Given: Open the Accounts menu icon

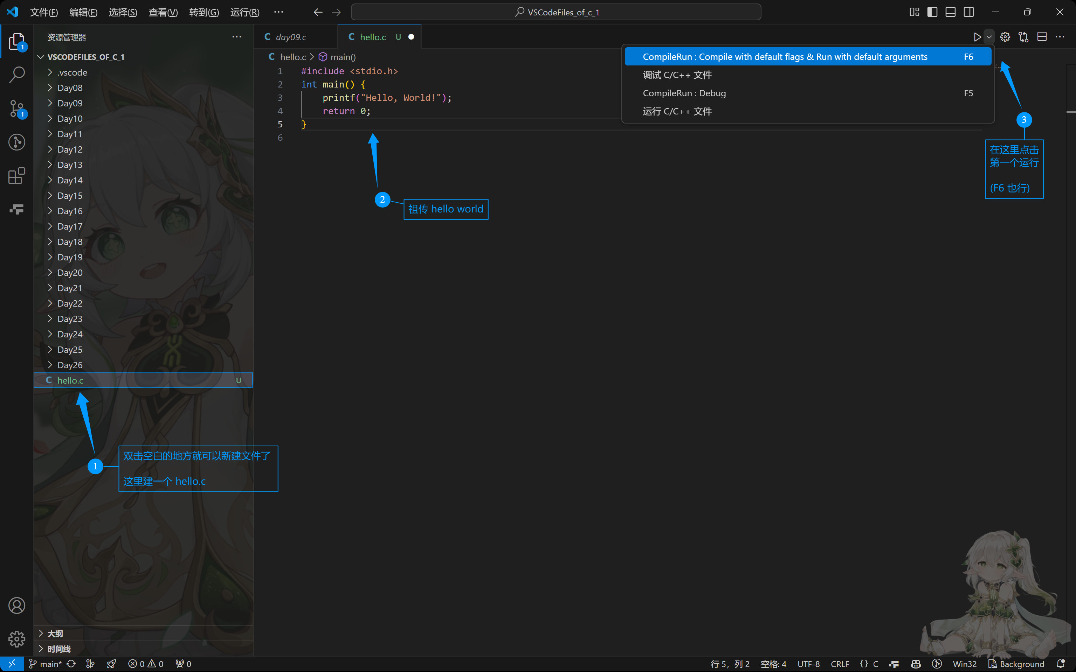Looking at the screenshot, I should tap(16, 605).
